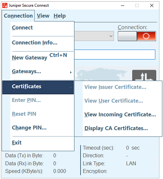Click the Direction label
163x179 pixels.
pyautogui.click(x=93, y=155)
